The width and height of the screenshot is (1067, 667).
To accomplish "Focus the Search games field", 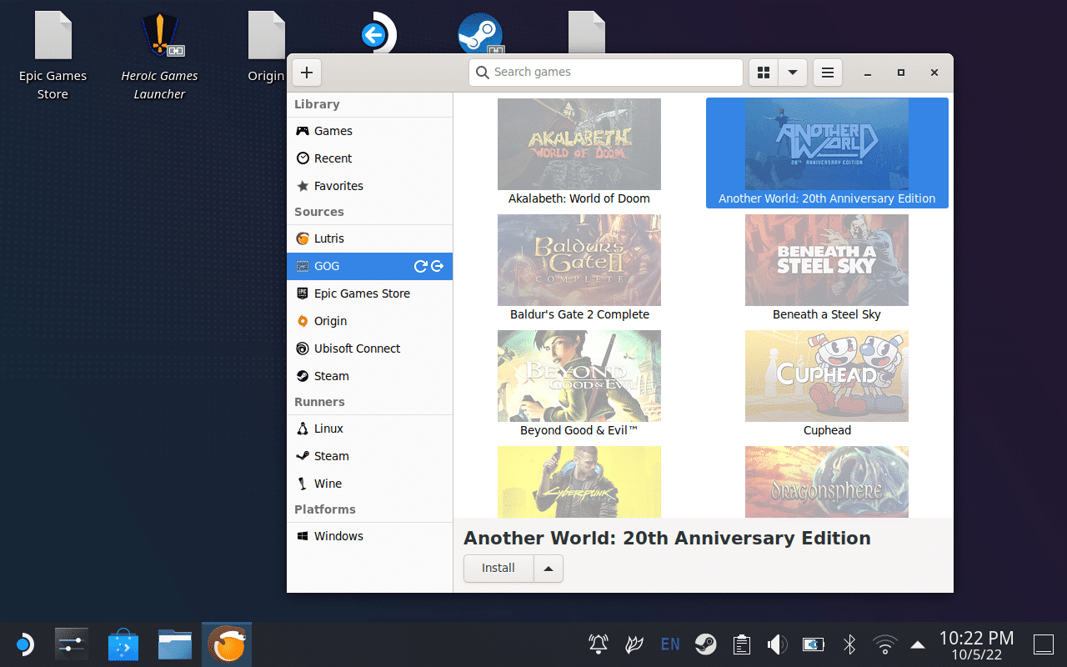I will coord(606,73).
